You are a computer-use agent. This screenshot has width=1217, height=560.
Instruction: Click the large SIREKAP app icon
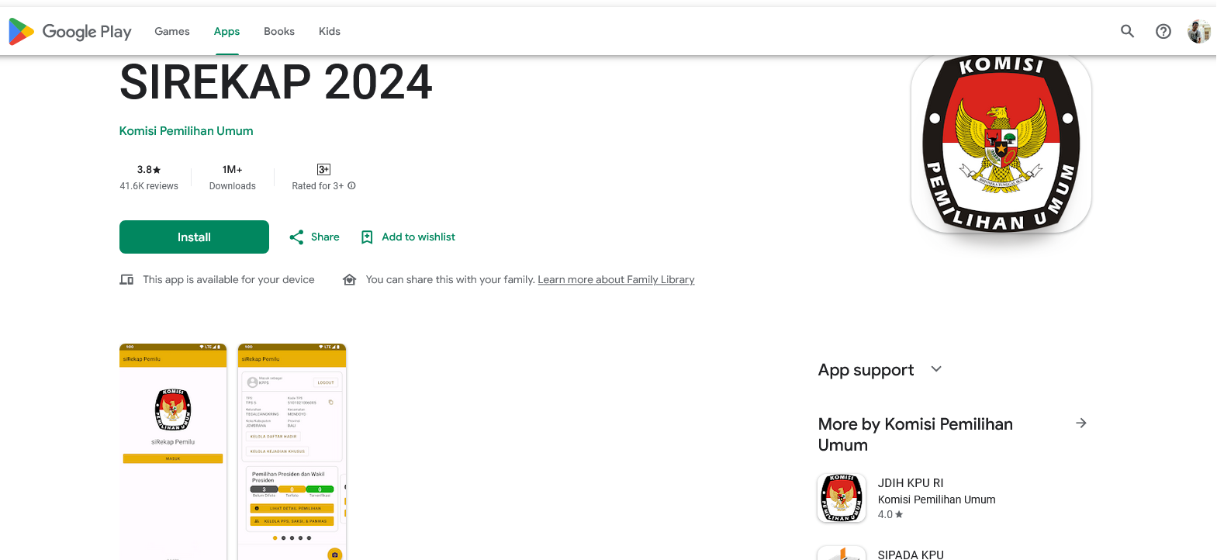click(x=1001, y=143)
